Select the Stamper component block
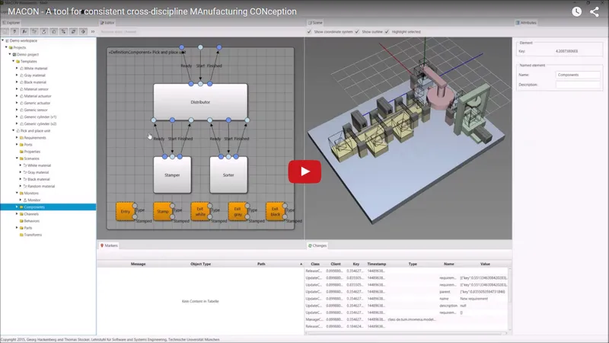The width and height of the screenshot is (609, 343). (x=172, y=175)
